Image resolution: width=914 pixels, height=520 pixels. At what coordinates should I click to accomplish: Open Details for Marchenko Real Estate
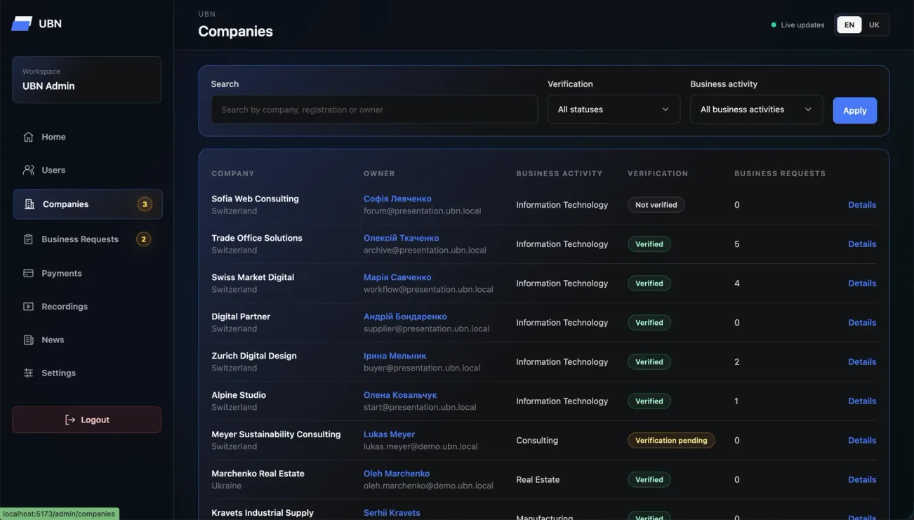(x=862, y=480)
